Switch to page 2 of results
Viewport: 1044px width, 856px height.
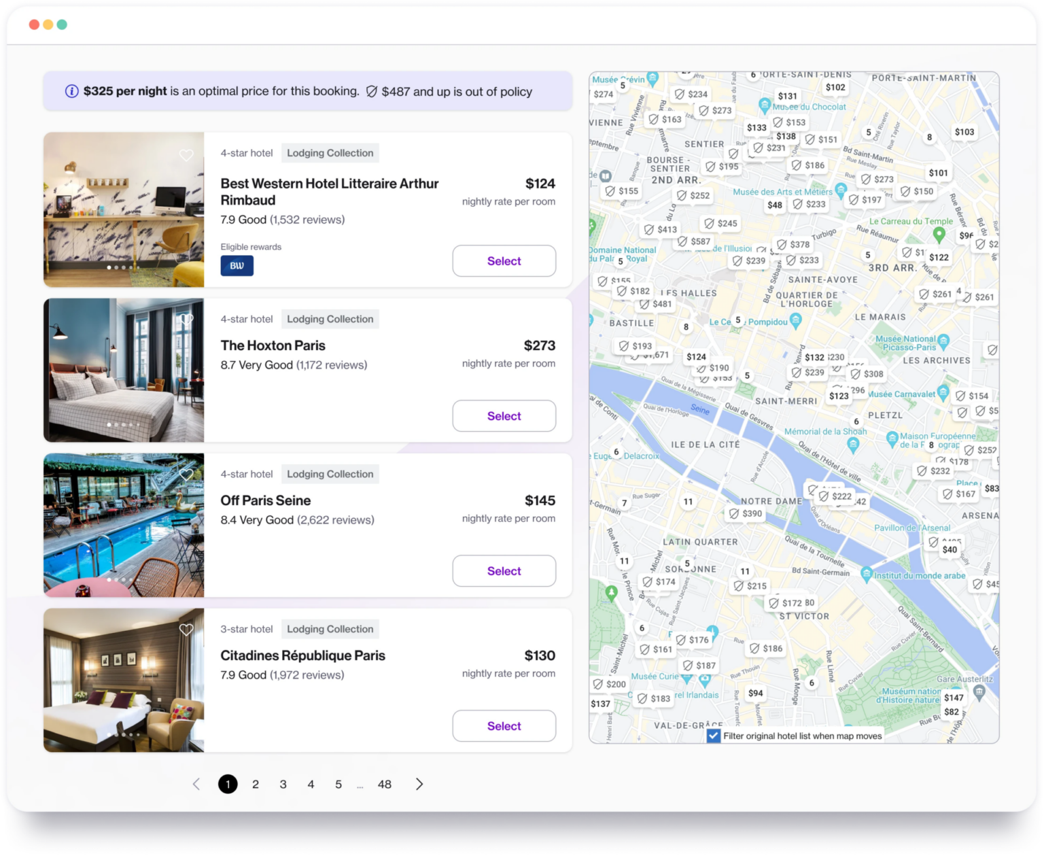coord(256,784)
